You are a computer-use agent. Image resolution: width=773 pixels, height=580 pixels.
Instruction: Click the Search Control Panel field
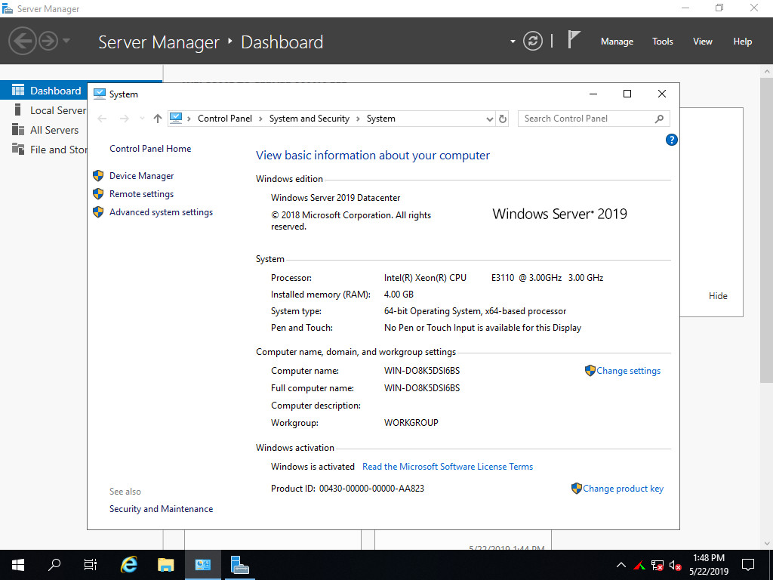point(585,119)
